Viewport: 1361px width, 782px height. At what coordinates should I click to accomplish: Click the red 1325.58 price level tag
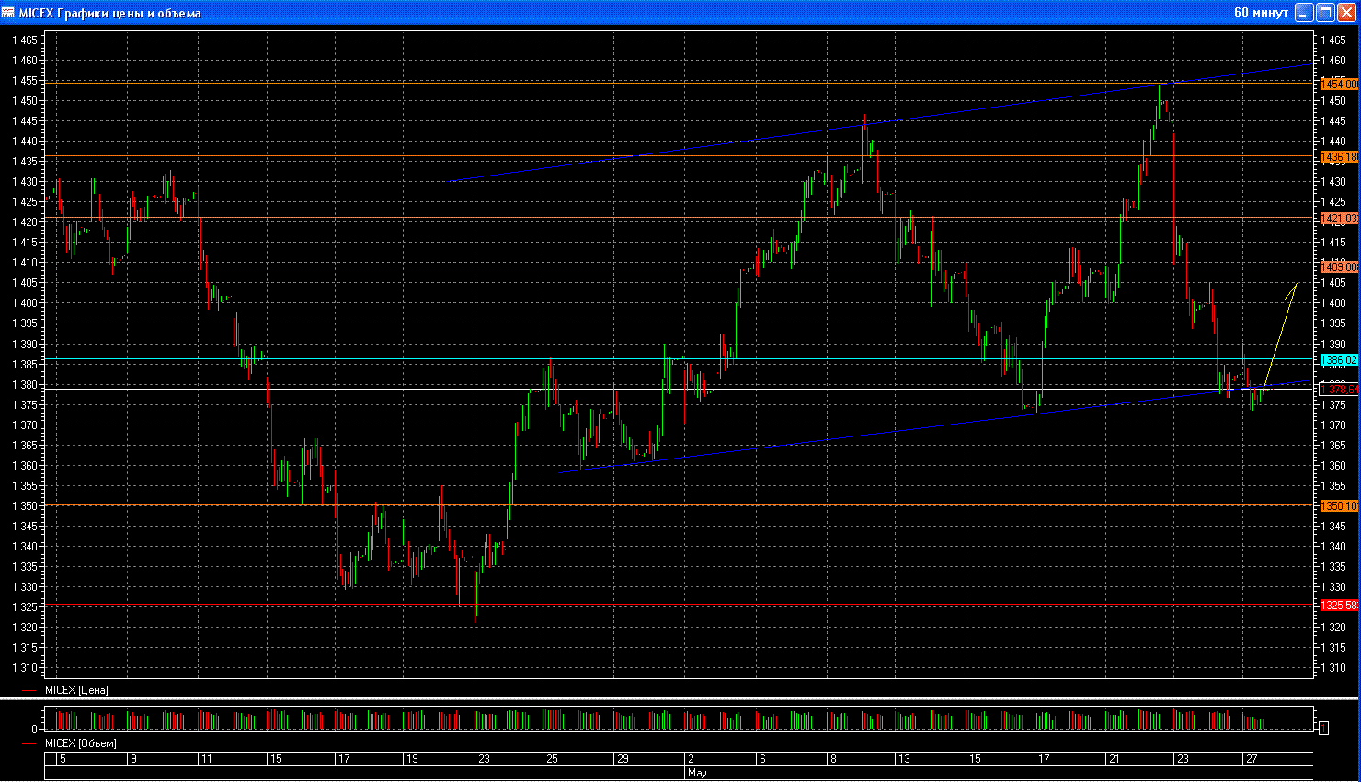pyautogui.click(x=1338, y=606)
